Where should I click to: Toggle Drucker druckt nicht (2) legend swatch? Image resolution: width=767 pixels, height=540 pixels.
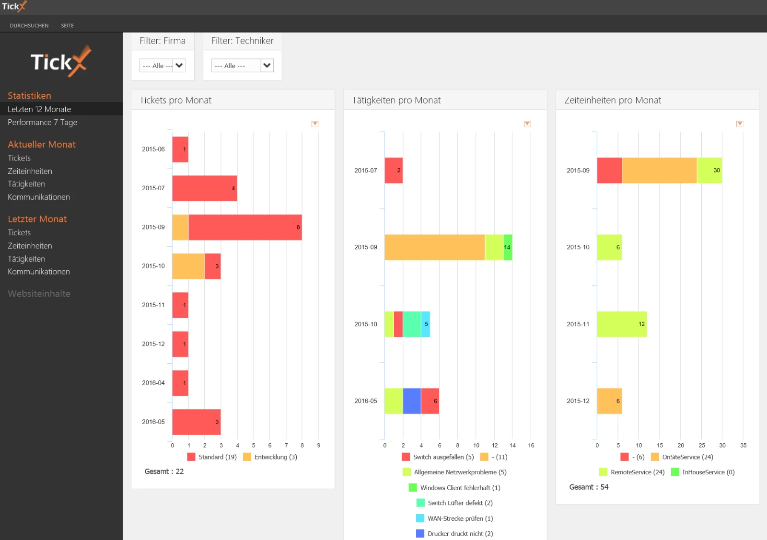[420, 534]
